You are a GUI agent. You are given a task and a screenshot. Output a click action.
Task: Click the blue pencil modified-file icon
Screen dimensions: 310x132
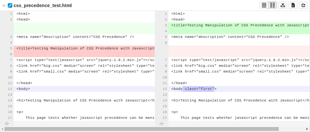[x=10, y=5]
